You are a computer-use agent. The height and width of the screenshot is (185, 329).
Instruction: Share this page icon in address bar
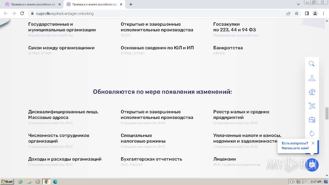click(288, 13)
